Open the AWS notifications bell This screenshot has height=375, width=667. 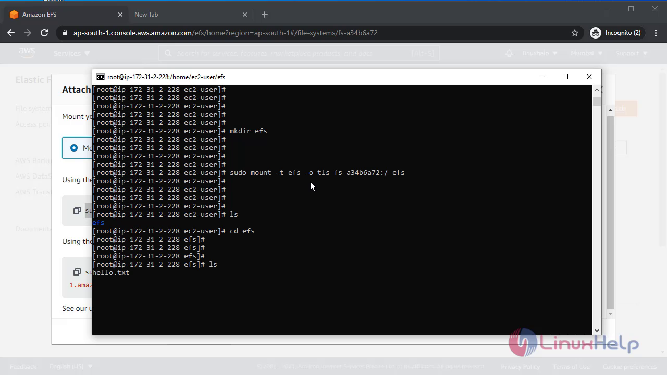509,53
